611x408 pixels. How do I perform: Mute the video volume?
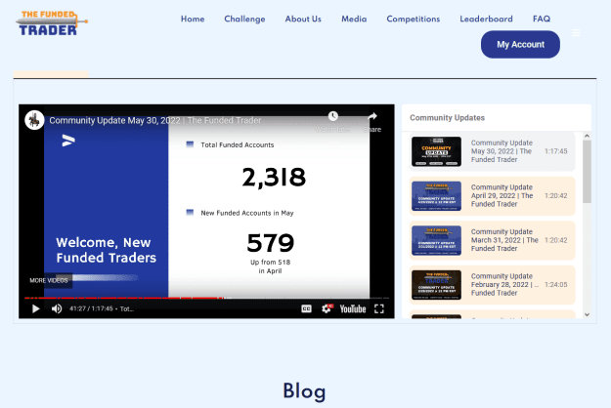click(57, 308)
